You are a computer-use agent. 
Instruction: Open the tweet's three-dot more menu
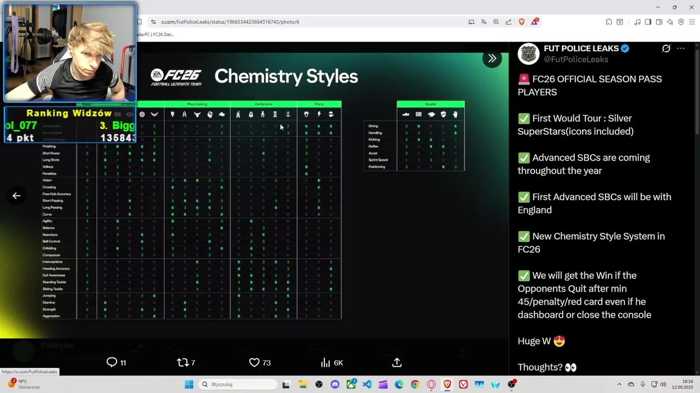coord(681,49)
